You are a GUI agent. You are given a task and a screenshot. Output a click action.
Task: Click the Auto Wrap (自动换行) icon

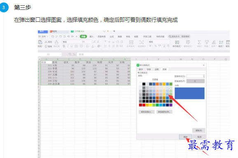point(142,42)
